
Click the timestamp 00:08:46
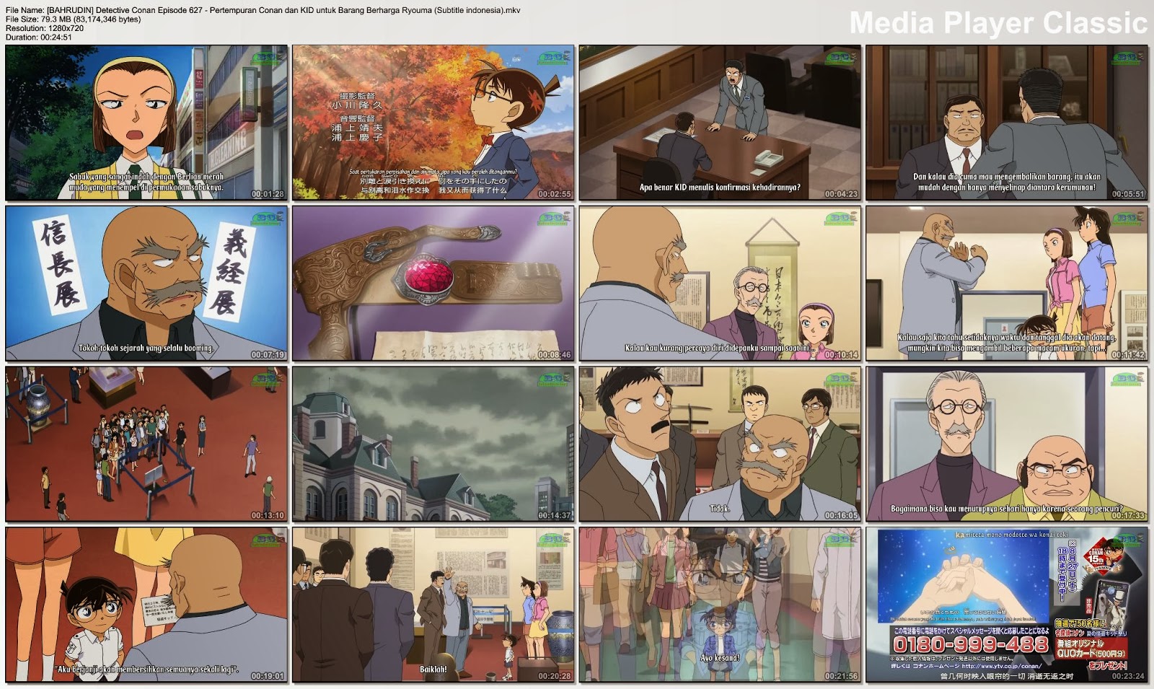tap(554, 355)
